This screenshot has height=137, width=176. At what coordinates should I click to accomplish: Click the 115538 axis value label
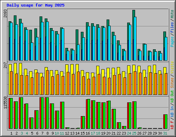pos(5,103)
